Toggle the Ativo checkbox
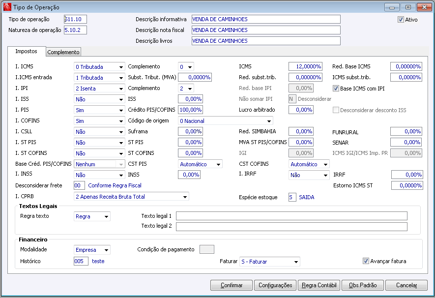Screen dimensions: 435x298 click(x=401, y=20)
